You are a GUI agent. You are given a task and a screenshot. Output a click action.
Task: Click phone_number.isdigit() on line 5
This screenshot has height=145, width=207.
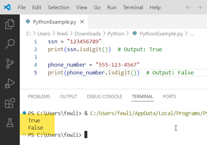[102, 72]
